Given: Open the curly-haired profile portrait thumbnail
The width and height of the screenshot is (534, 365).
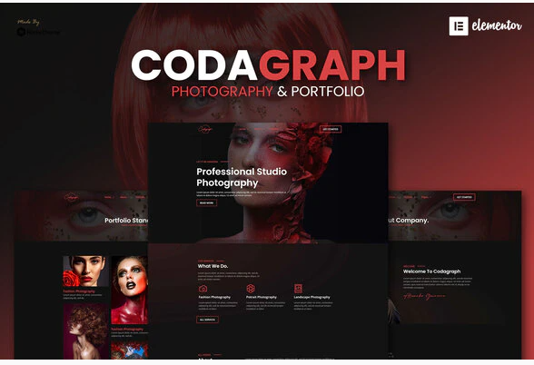Looking at the screenshot, I should 85,331.
